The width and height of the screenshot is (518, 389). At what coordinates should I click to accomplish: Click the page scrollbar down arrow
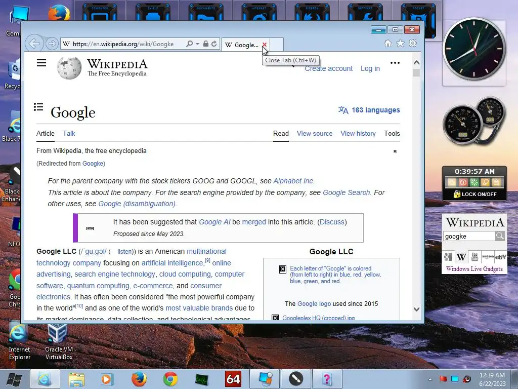[417, 309]
